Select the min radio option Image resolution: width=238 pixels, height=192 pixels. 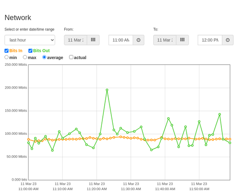tap(7, 57)
